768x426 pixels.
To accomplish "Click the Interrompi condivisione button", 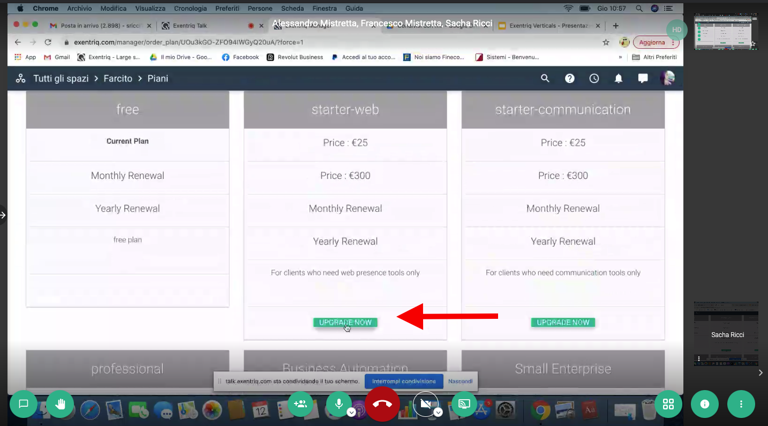I will [404, 382].
